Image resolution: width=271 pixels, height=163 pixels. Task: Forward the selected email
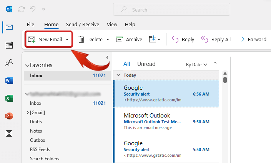pos(252,39)
